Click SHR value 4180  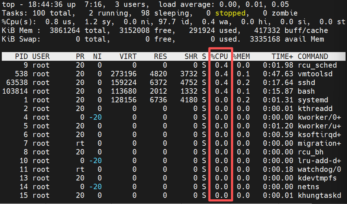pos(189,100)
